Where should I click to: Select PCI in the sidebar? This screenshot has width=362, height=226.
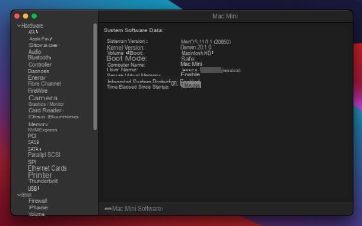[x=32, y=136]
